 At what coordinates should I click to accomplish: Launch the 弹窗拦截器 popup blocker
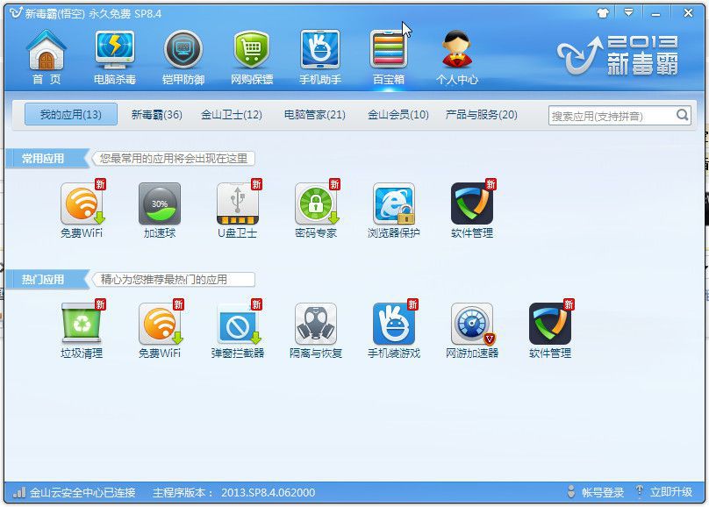[x=238, y=329]
